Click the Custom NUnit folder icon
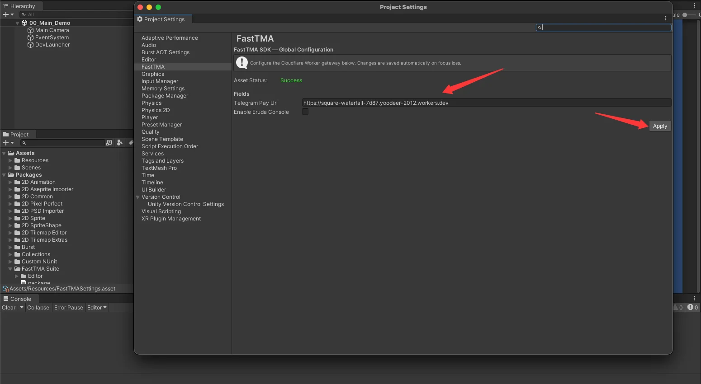Image resolution: width=701 pixels, height=384 pixels. tap(17, 262)
